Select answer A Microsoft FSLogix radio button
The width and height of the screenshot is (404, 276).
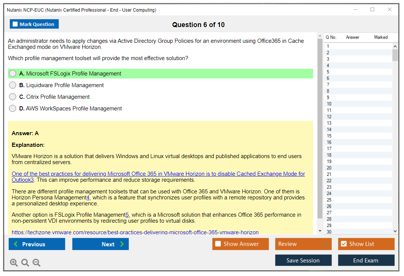(x=13, y=74)
